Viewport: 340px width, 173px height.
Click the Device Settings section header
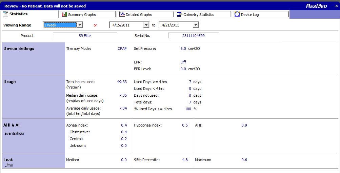click(x=19, y=49)
